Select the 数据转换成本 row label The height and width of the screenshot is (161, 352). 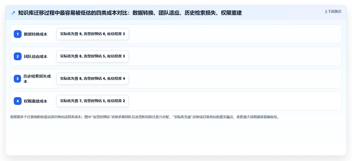36,34
